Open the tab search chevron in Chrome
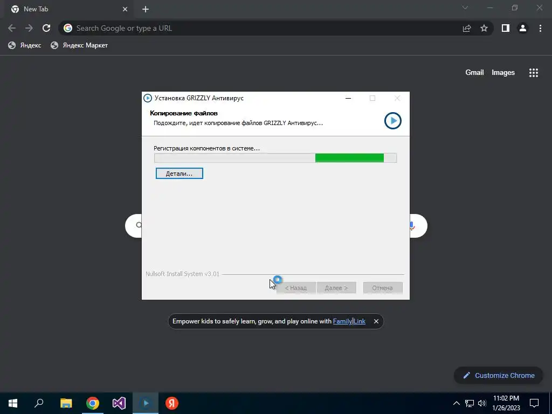This screenshot has height=414, width=552. [465, 8]
